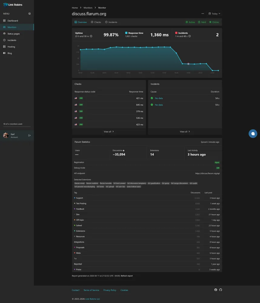Click the Open registration badge

[217, 162]
